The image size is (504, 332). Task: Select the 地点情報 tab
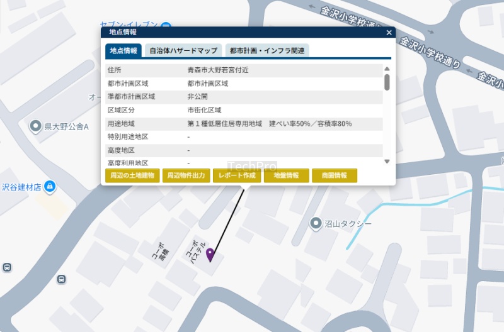(x=123, y=51)
